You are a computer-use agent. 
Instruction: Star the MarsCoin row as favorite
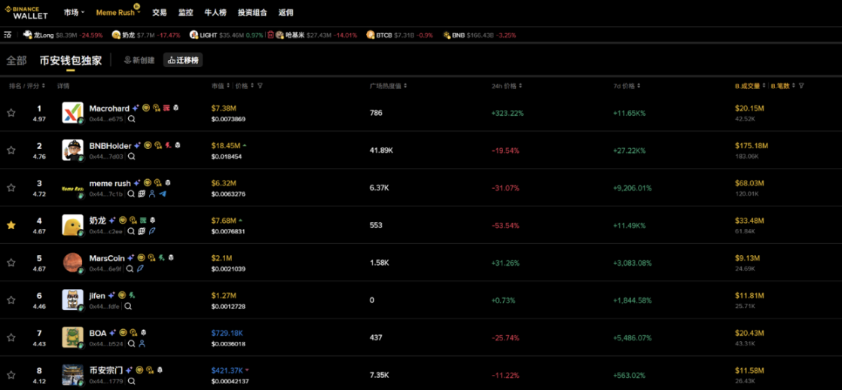pos(11,263)
